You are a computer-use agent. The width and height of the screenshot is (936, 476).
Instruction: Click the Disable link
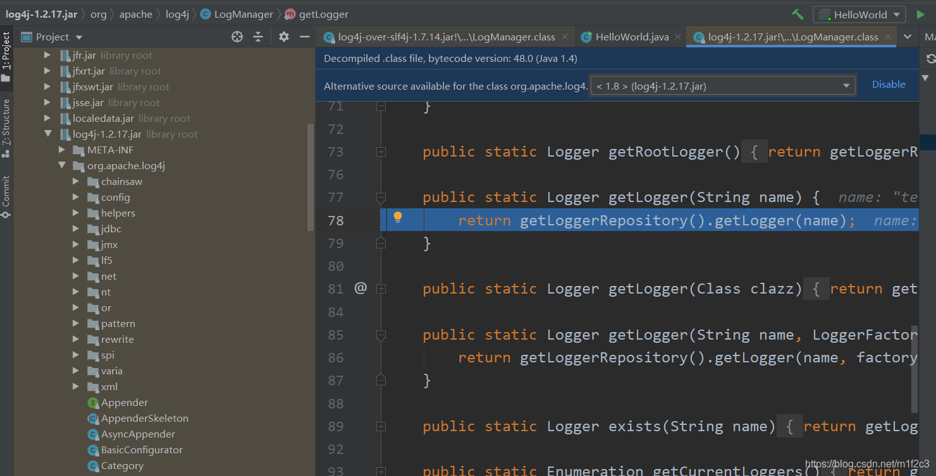tap(889, 85)
